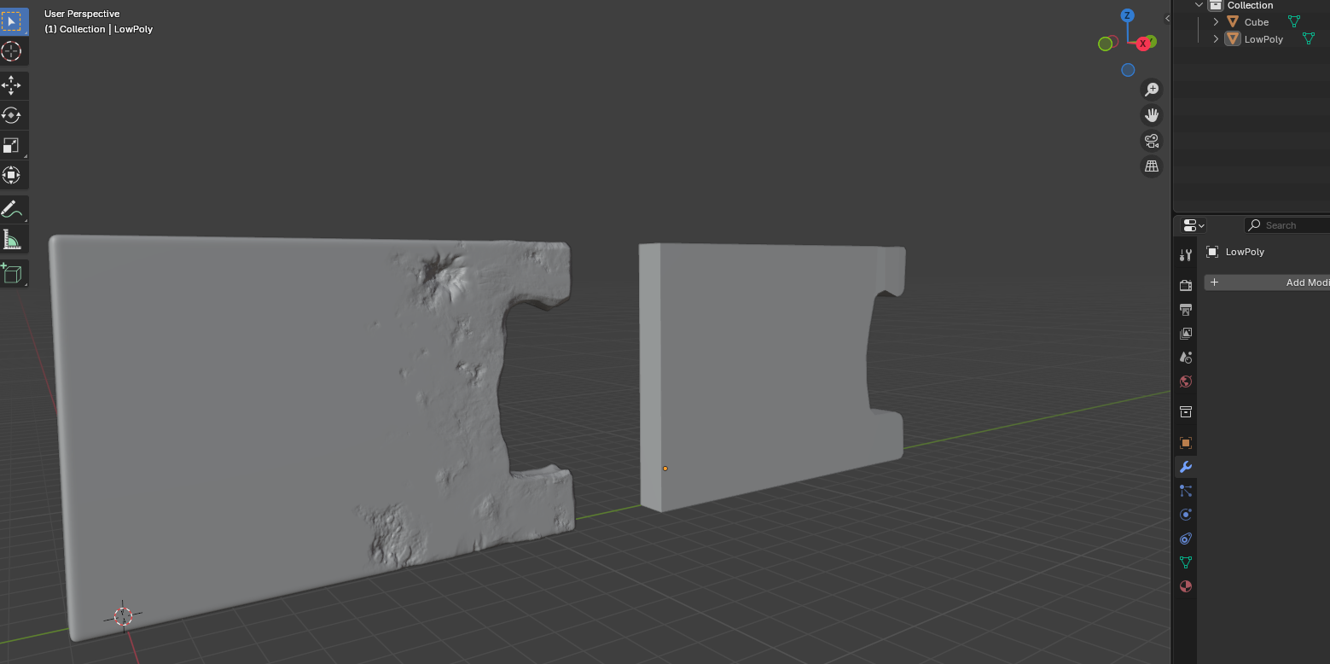This screenshot has width=1330, height=664.
Task: Open the Object Data mesh tab
Action: [1185, 562]
